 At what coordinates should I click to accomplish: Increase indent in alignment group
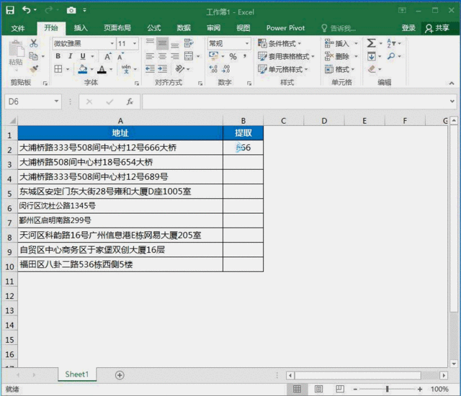tap(163, 69)
